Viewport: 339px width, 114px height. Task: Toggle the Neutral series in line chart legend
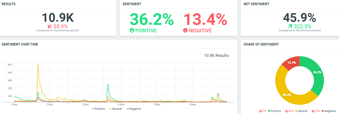click(115, 109)
